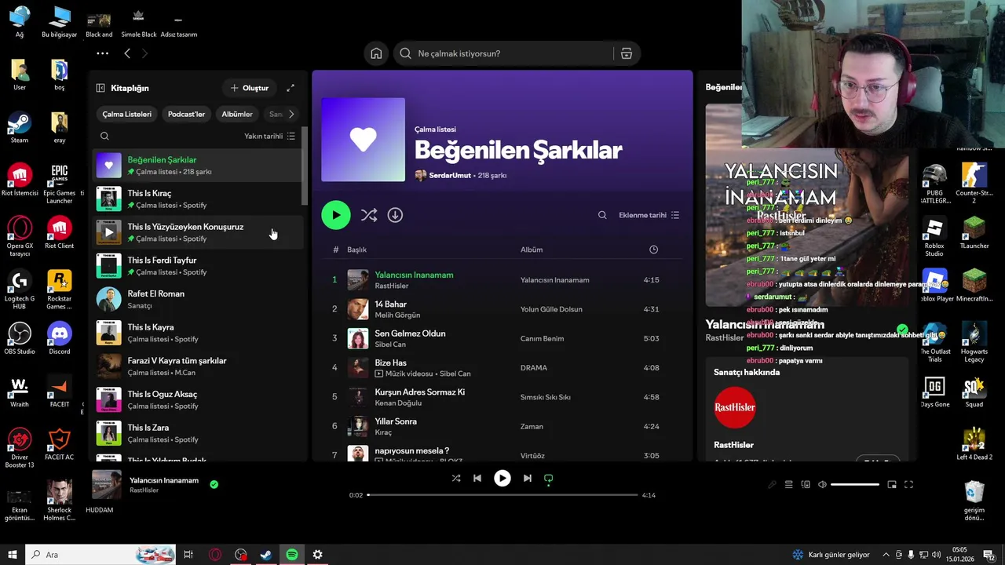This screenshot has height=565, width=1005.
Task: Search inside the playlist tracks
Action: point(602,215)
